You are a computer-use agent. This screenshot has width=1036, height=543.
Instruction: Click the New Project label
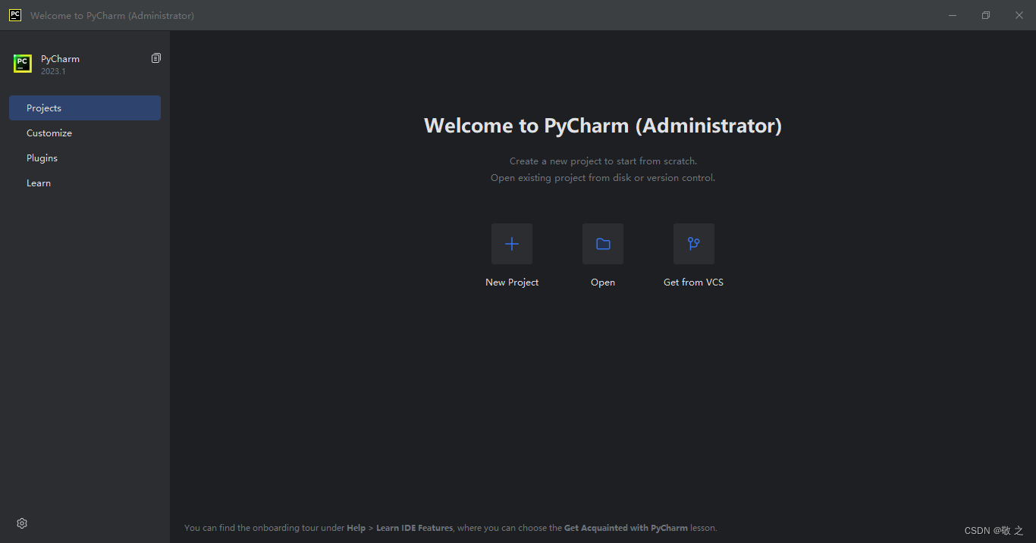[512, 282]
